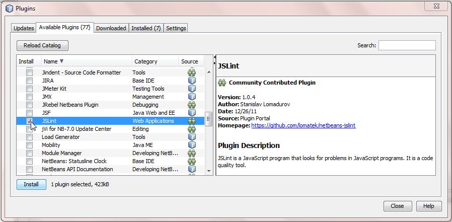452x222 pixels.
Task: Click source cube icon in JSF row
Action: pyautogui.click(x=192, y=113)
